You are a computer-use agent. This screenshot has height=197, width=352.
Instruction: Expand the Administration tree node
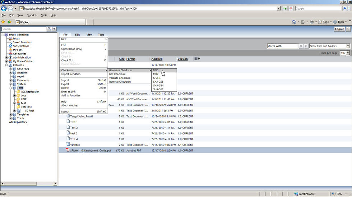tap(6, 58)
